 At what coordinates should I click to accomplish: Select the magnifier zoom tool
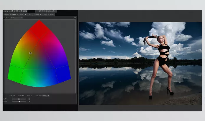(22, 11)
